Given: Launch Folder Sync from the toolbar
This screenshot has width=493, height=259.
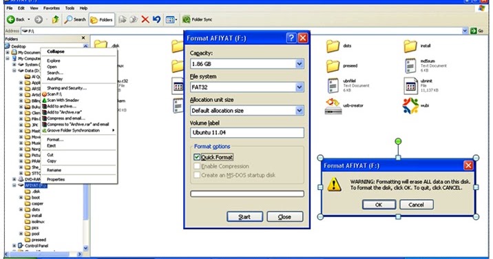Looking at the screenshot, I should pyautogui.click(x=198, y=19).
